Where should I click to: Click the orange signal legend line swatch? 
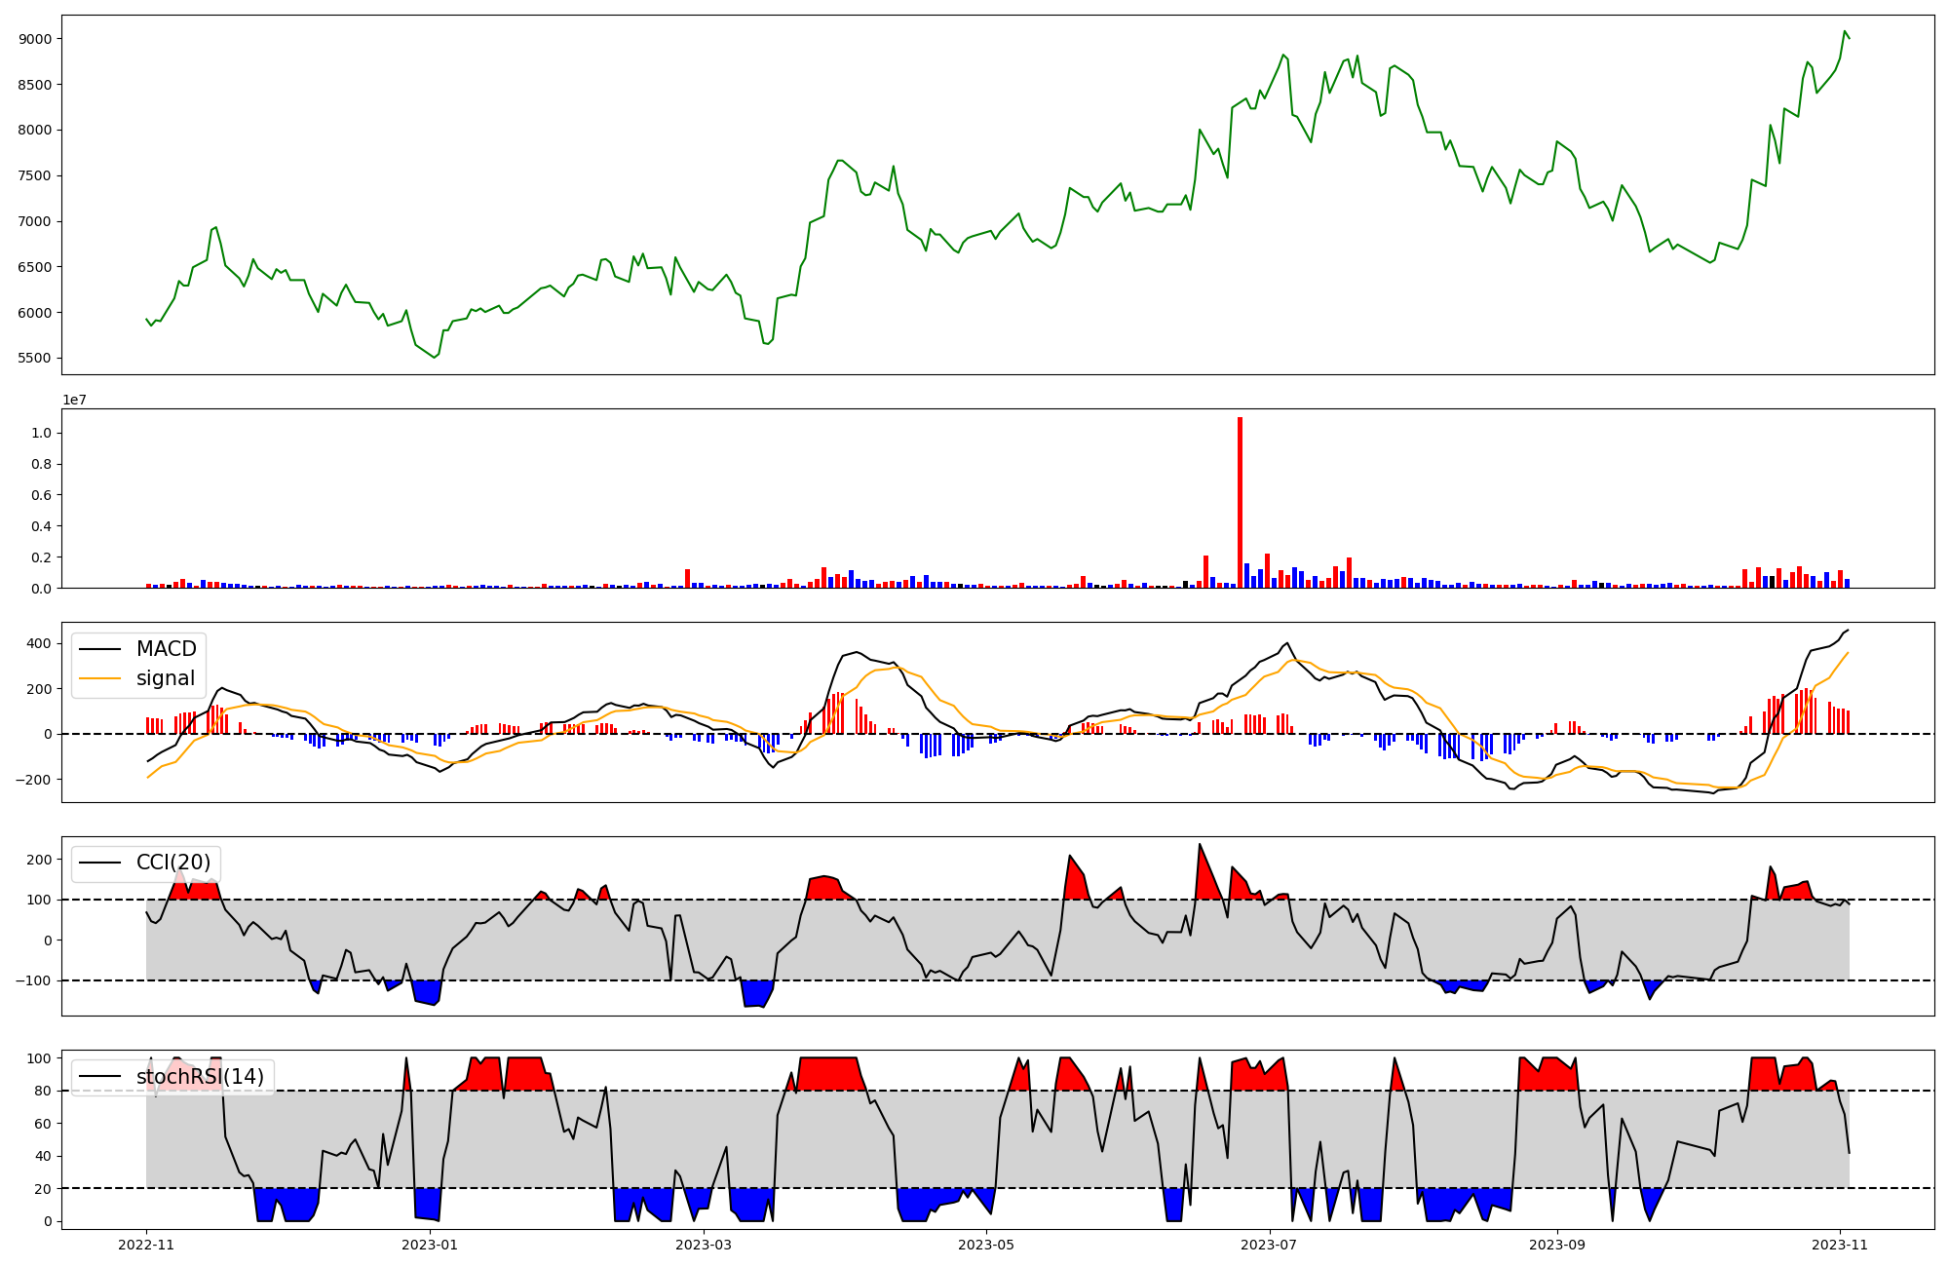click(x=99, y=678)
